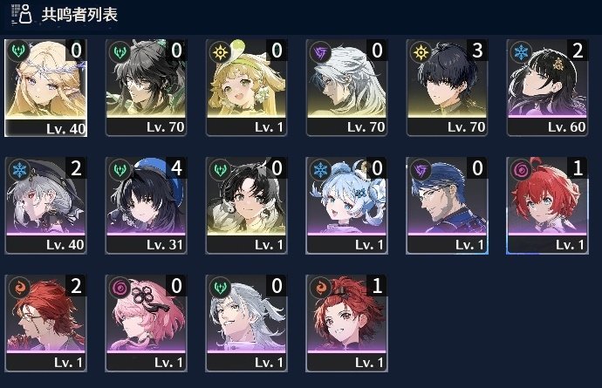Choose the gray-haired Glacio character at Lv. 40

pyautogui.click(x=45, y=205)
